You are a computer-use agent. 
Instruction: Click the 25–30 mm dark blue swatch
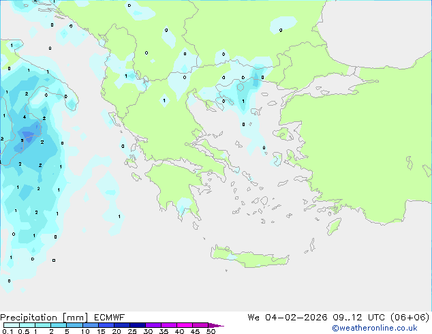(137, 325)
